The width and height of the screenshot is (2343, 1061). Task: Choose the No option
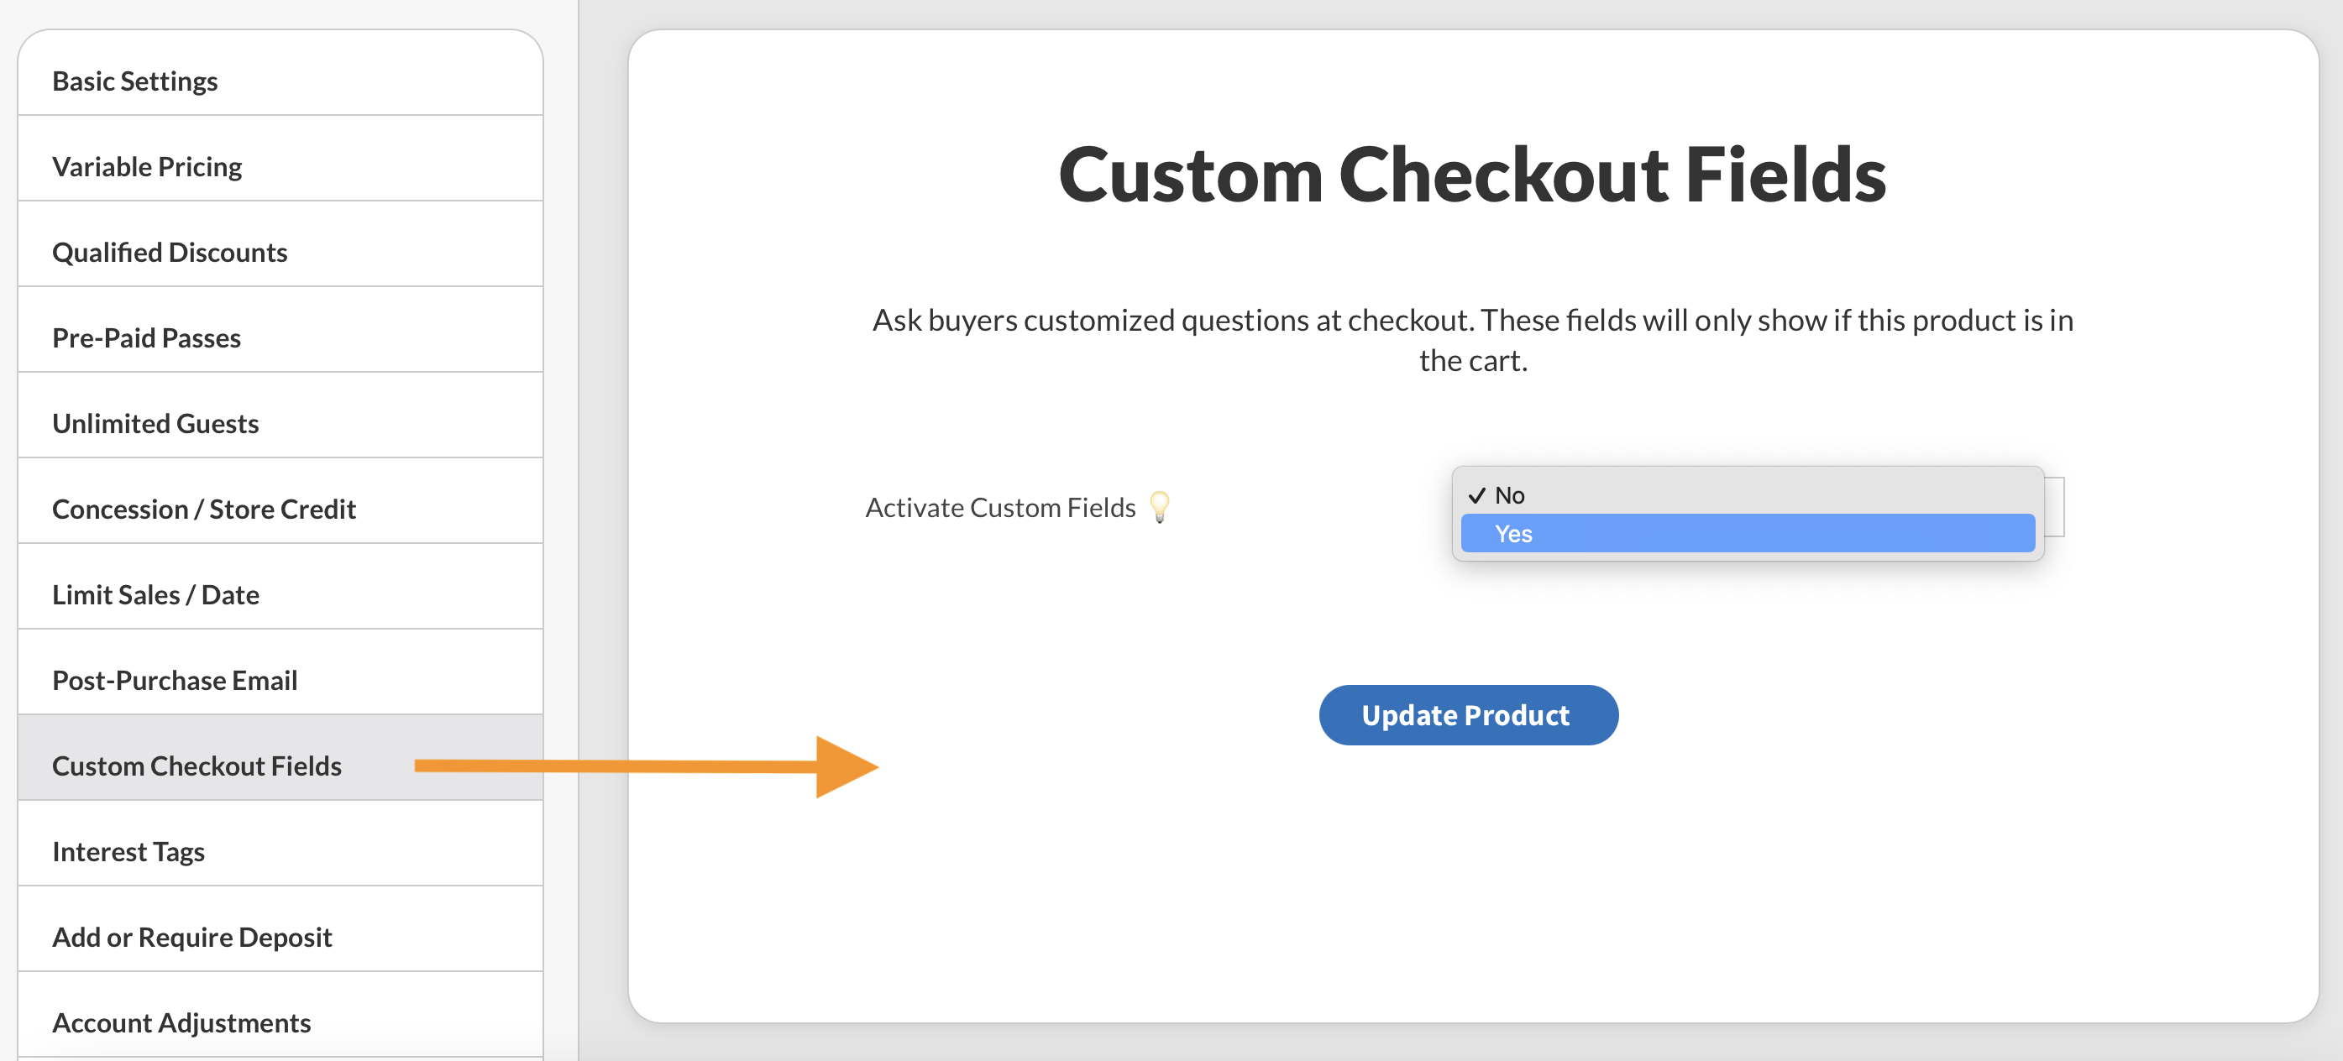[x=1747, y=494]
